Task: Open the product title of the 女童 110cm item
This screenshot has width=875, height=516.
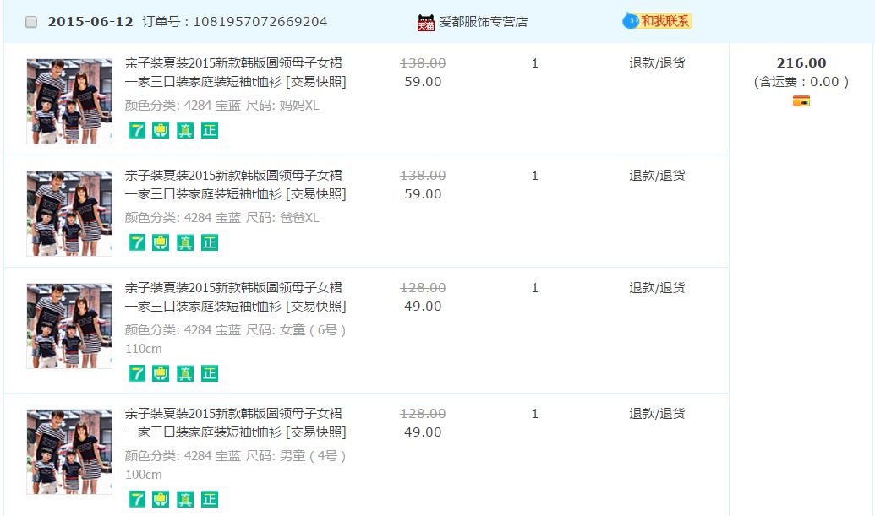Action: [x=233, y=288]
